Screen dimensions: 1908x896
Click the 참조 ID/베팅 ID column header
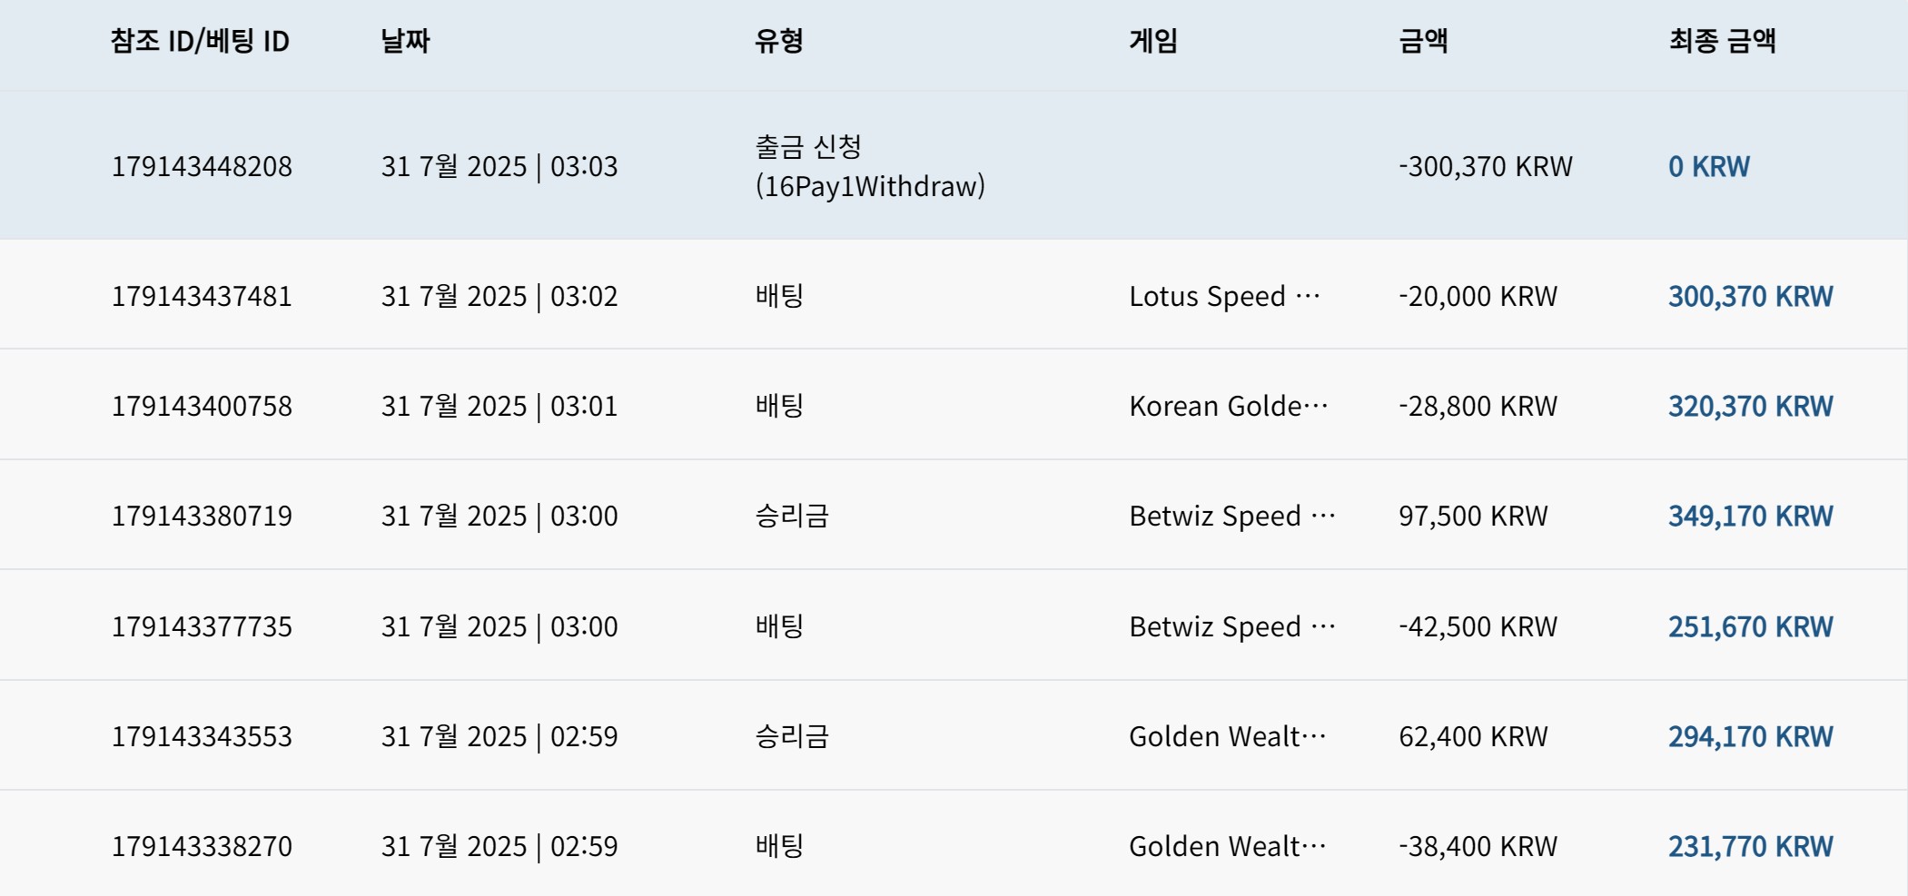point(200,41)
